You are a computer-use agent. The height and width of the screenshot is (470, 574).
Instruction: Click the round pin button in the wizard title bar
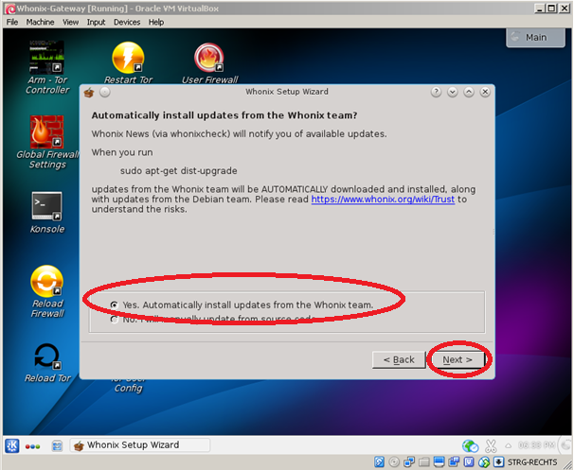(105, 92)
